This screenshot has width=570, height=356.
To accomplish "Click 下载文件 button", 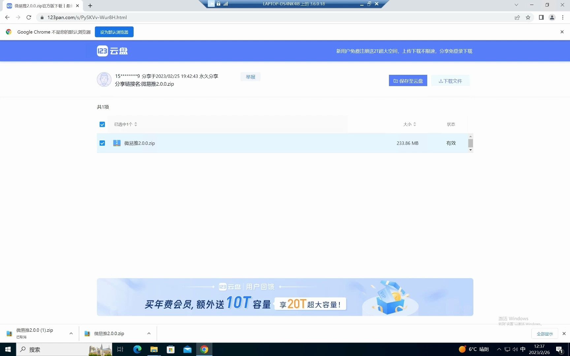I will pos(450,81).
